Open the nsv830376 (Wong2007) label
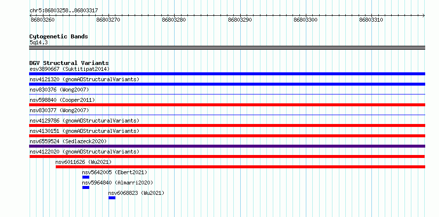The height and width of the screenshot is (217, 439). [59, 90]
